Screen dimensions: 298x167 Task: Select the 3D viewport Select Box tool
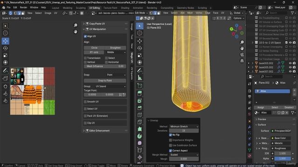[x=140, y=26]
